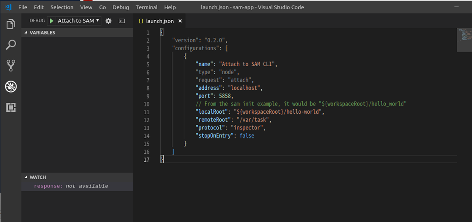Open launch.json configuration via gear icon
Screen dimensions: 472x222
(x=108, y=21)
